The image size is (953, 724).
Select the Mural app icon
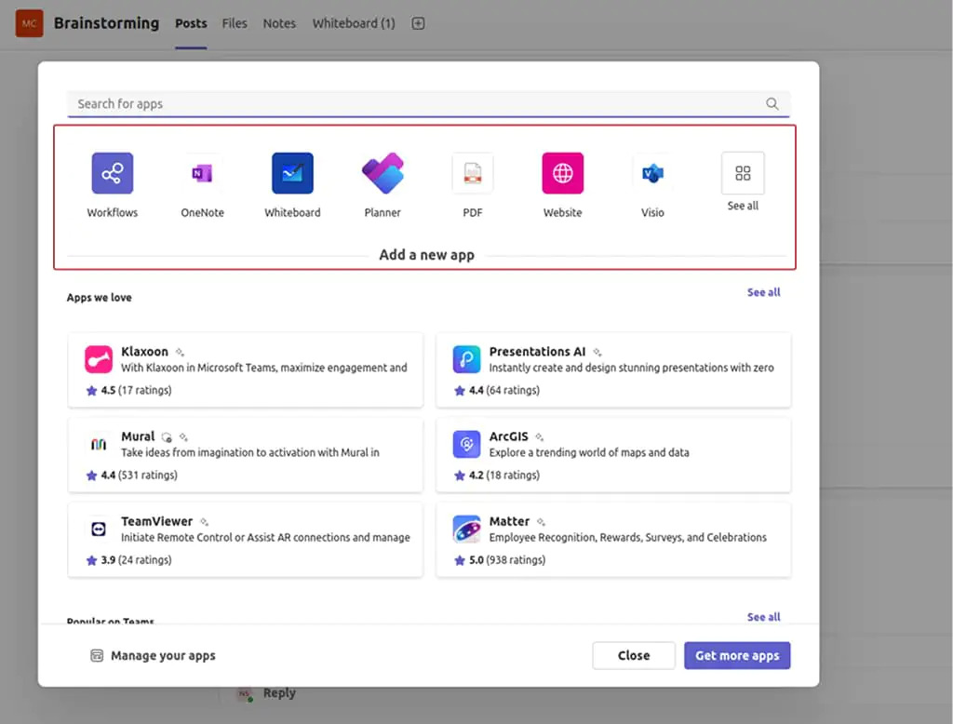coord(98,444)
